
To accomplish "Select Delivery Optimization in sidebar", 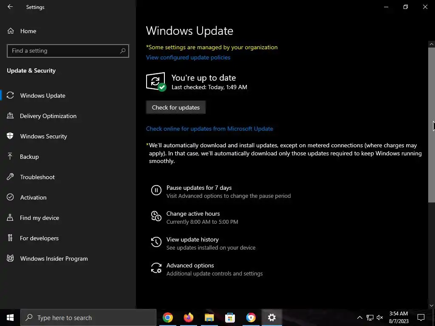I will point(68,116).
